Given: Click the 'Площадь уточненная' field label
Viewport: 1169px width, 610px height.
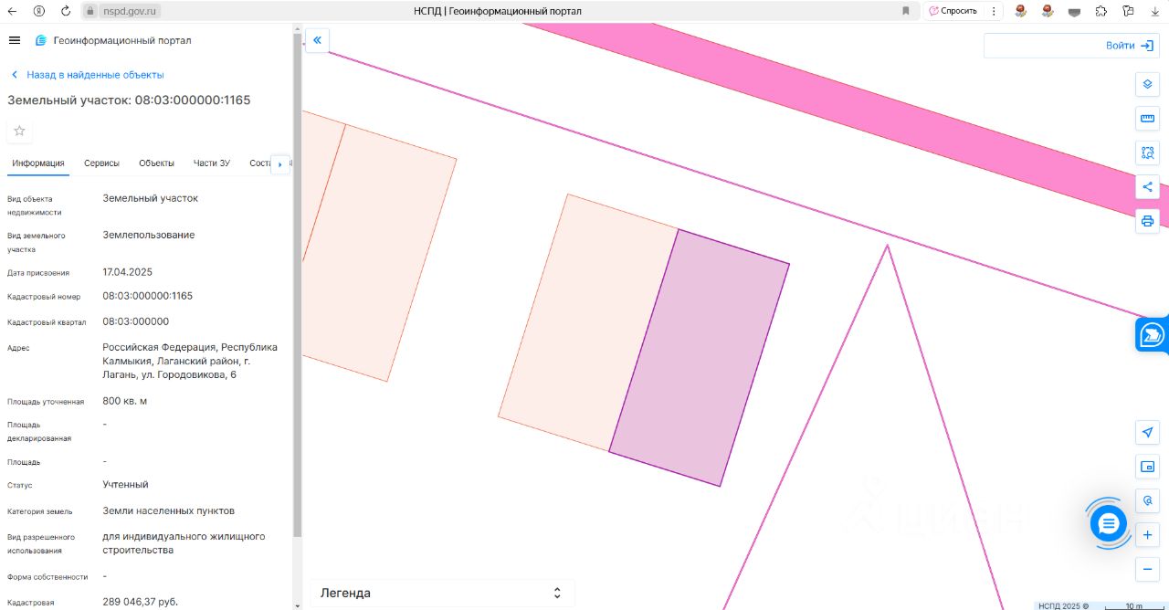Looking at the screenshot, I should tap(46, 402).
